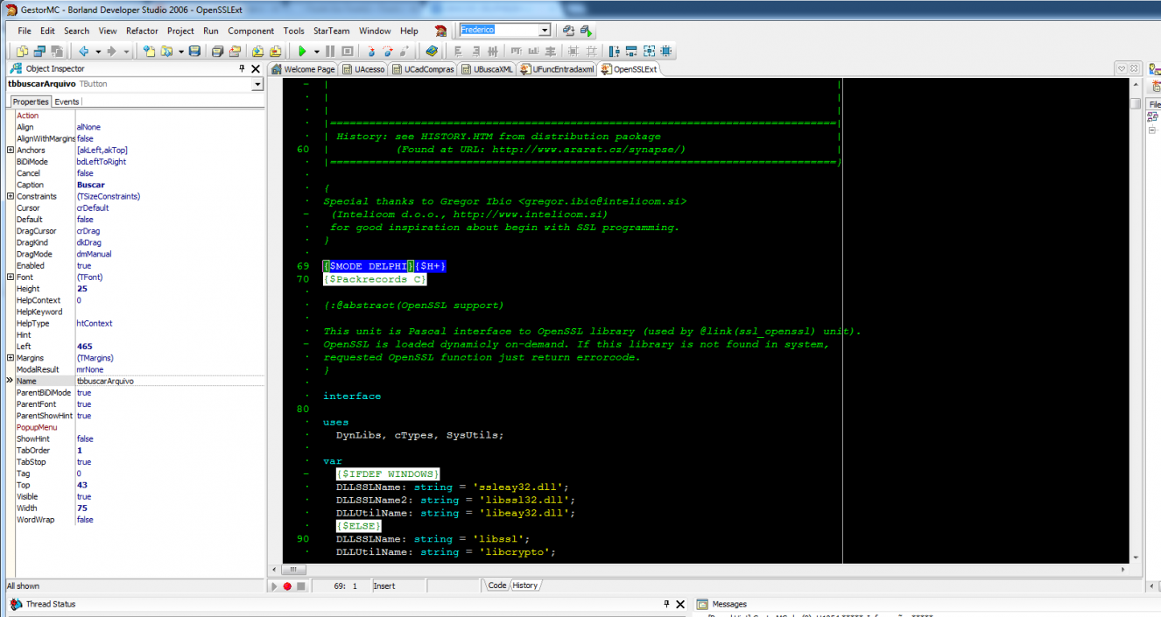The height and width of the screenshot is (617, 1161).
Task: Click the macro record red dot
Action: [287, 585]
